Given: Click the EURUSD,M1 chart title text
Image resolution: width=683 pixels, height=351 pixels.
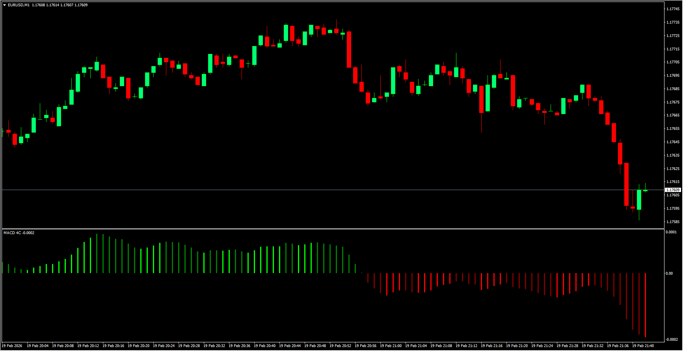Looking at the screenshot, I should pos(19,5).
